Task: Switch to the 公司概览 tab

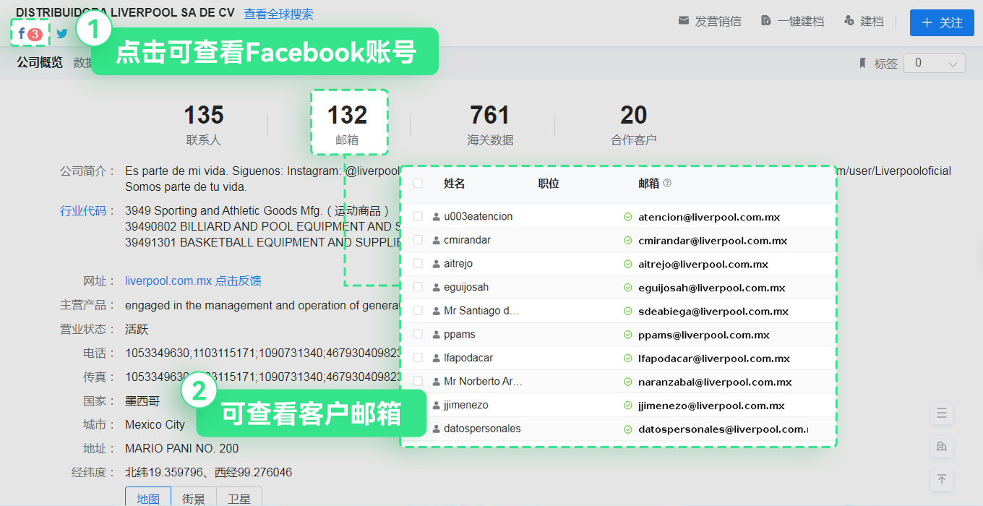Action: tap(40, 63)
